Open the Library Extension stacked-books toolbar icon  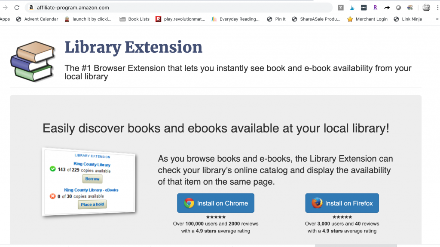[x=410, y=8]
